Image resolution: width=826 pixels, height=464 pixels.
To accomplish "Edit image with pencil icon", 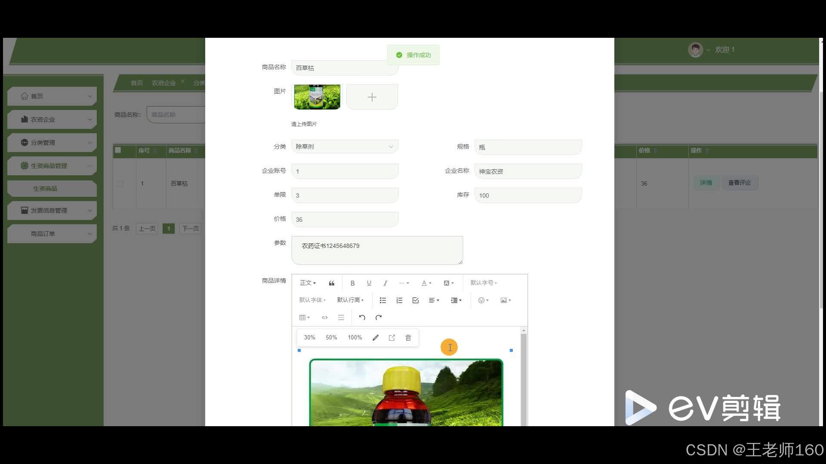I will pyautogui.click(x=376, y=338).
